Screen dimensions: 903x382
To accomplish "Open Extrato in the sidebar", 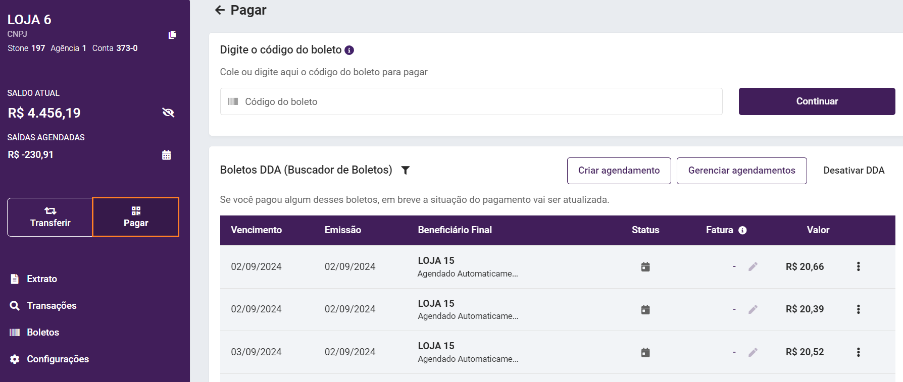I will tap(41, 279).
